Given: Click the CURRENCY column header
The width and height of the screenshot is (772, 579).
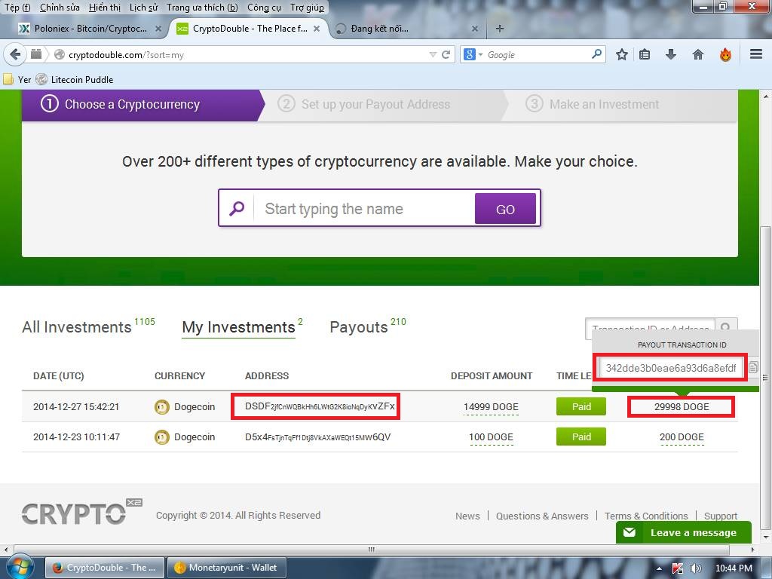Looking at the screenshot, I should pyautogui.click(x=179, y=376).
